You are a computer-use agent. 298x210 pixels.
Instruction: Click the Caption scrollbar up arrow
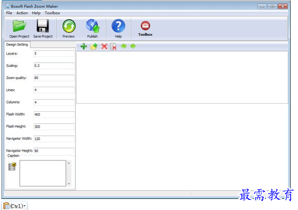69,163
